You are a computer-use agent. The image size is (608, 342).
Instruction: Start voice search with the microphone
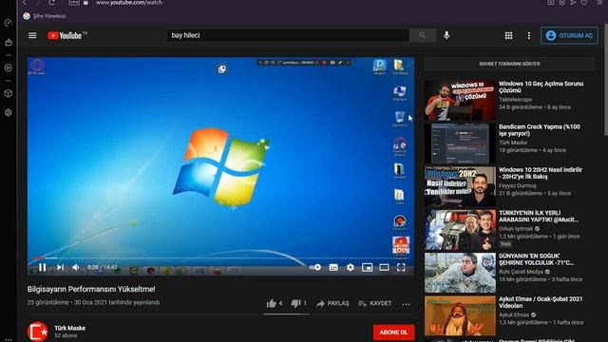(446, 35)
